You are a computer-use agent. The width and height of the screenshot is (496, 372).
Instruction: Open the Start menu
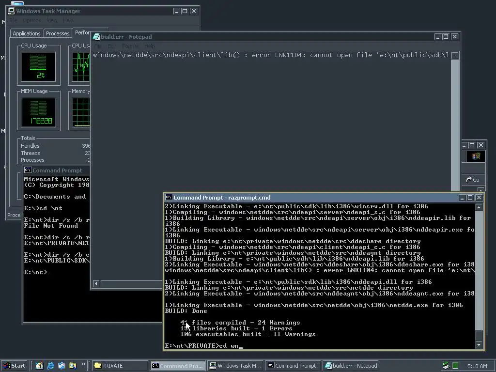coord(14,366)
